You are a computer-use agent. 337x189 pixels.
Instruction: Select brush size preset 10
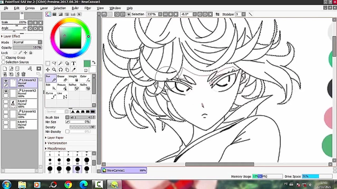(x=50, y=161)
